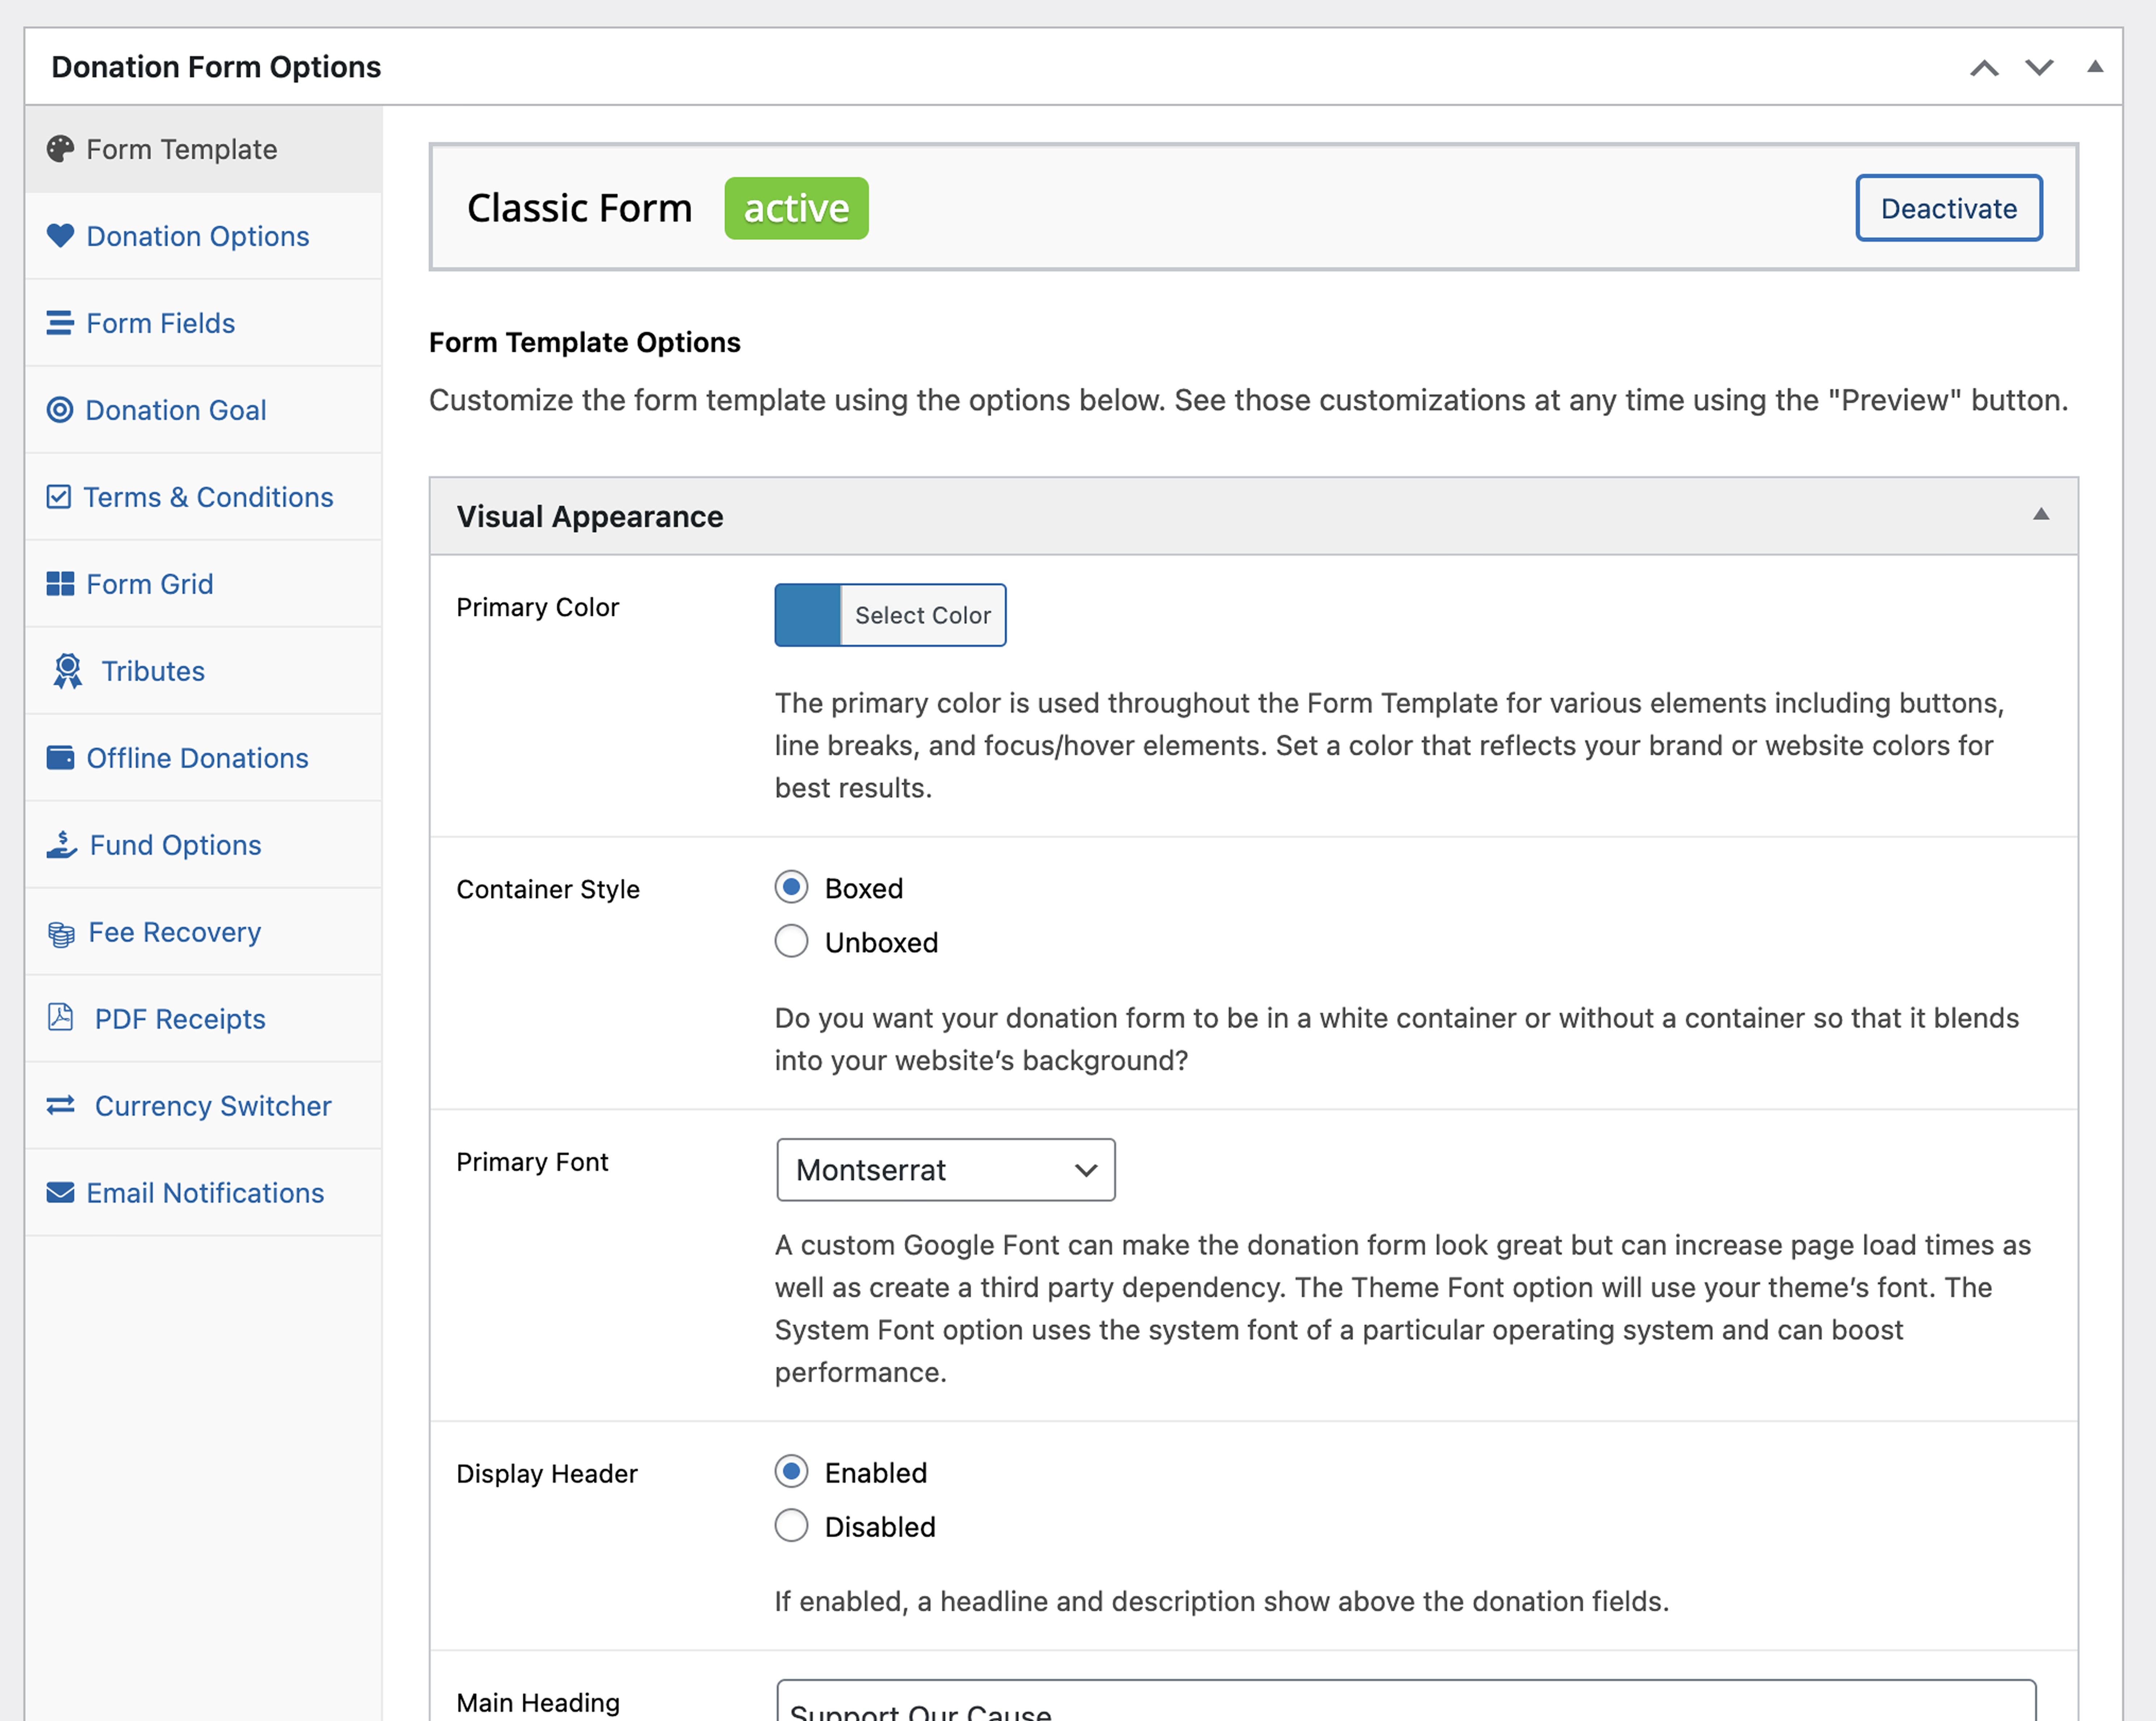
Task: Click the Donation Goal target icon
Action: [x=60, y=410]
